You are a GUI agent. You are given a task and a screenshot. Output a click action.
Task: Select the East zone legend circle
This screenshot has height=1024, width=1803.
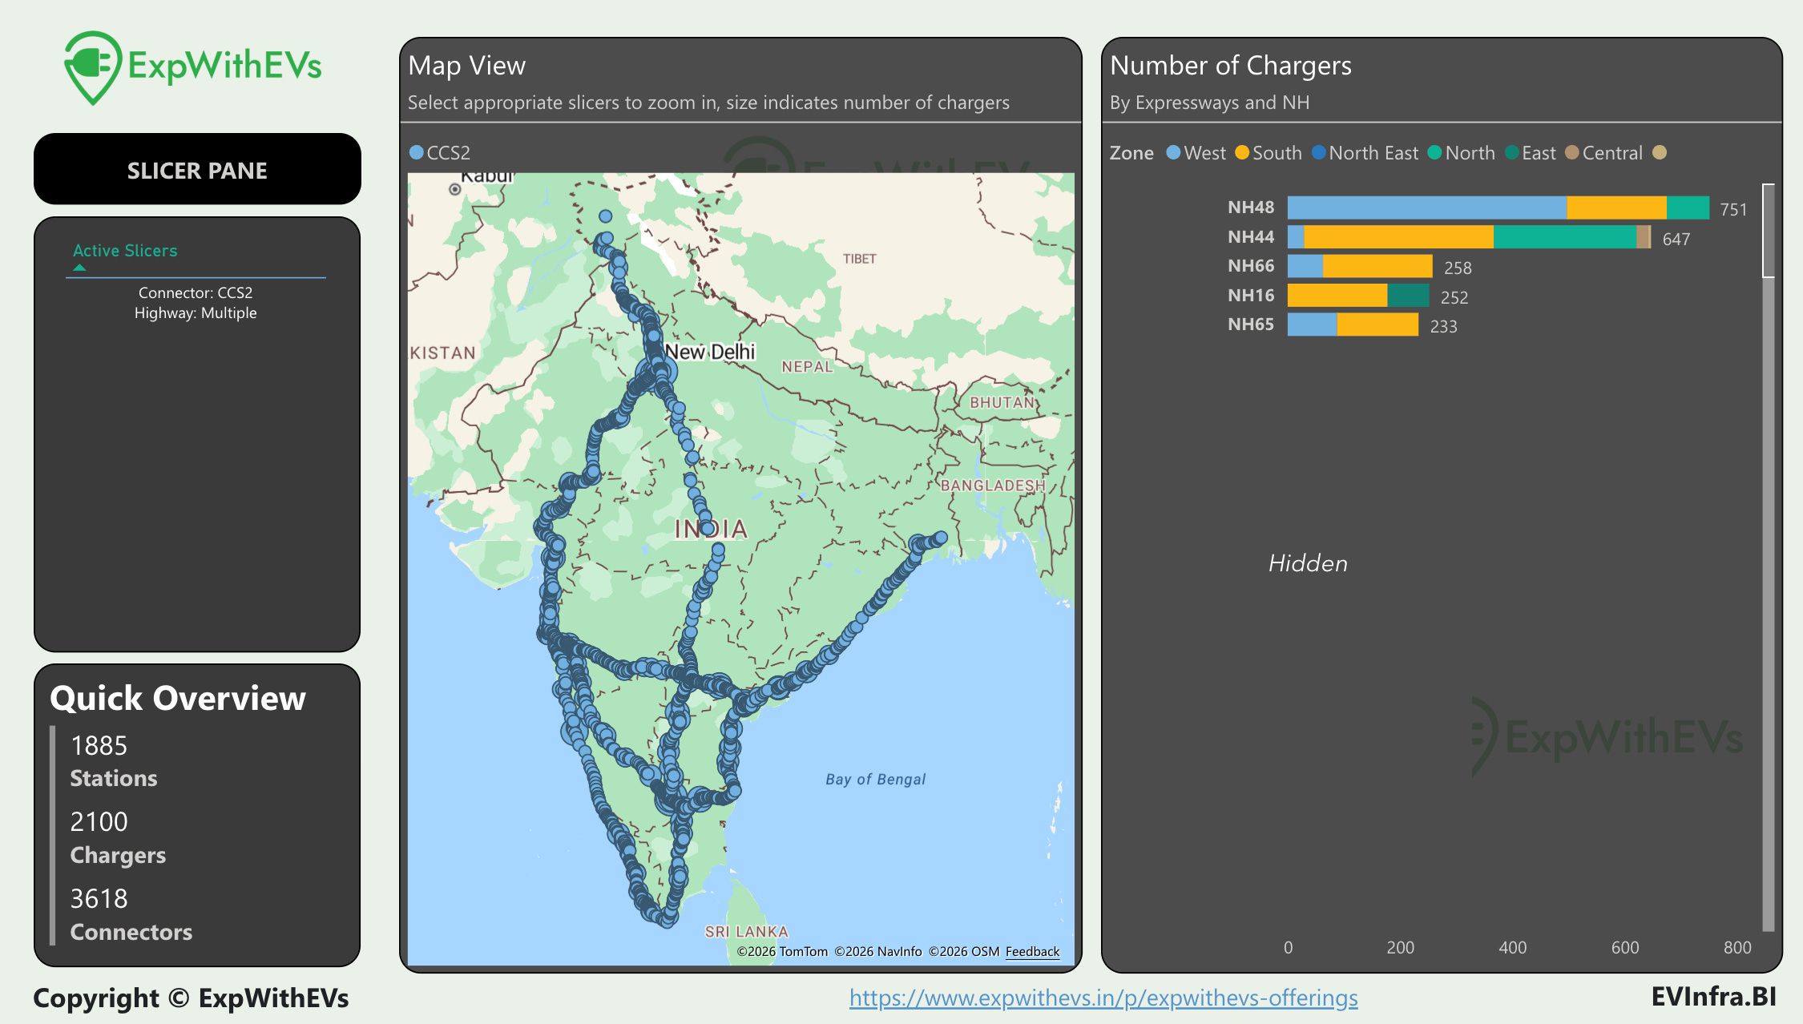[1512, 153]
